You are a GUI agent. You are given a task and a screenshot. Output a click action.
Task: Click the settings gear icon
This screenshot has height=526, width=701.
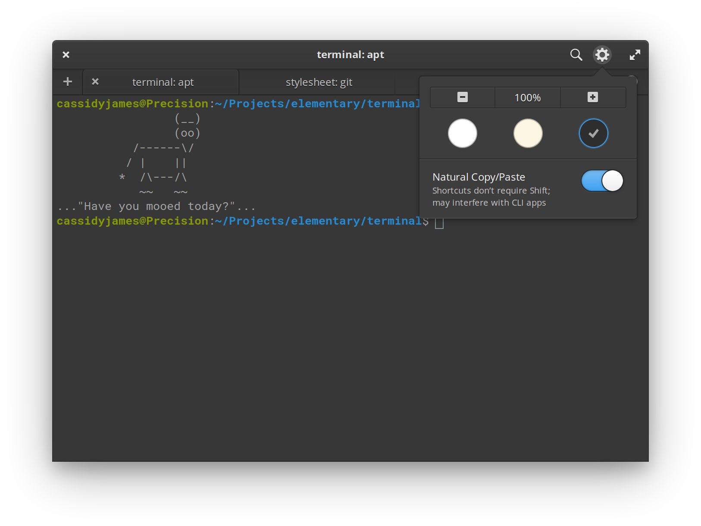(x=602, y=55)
